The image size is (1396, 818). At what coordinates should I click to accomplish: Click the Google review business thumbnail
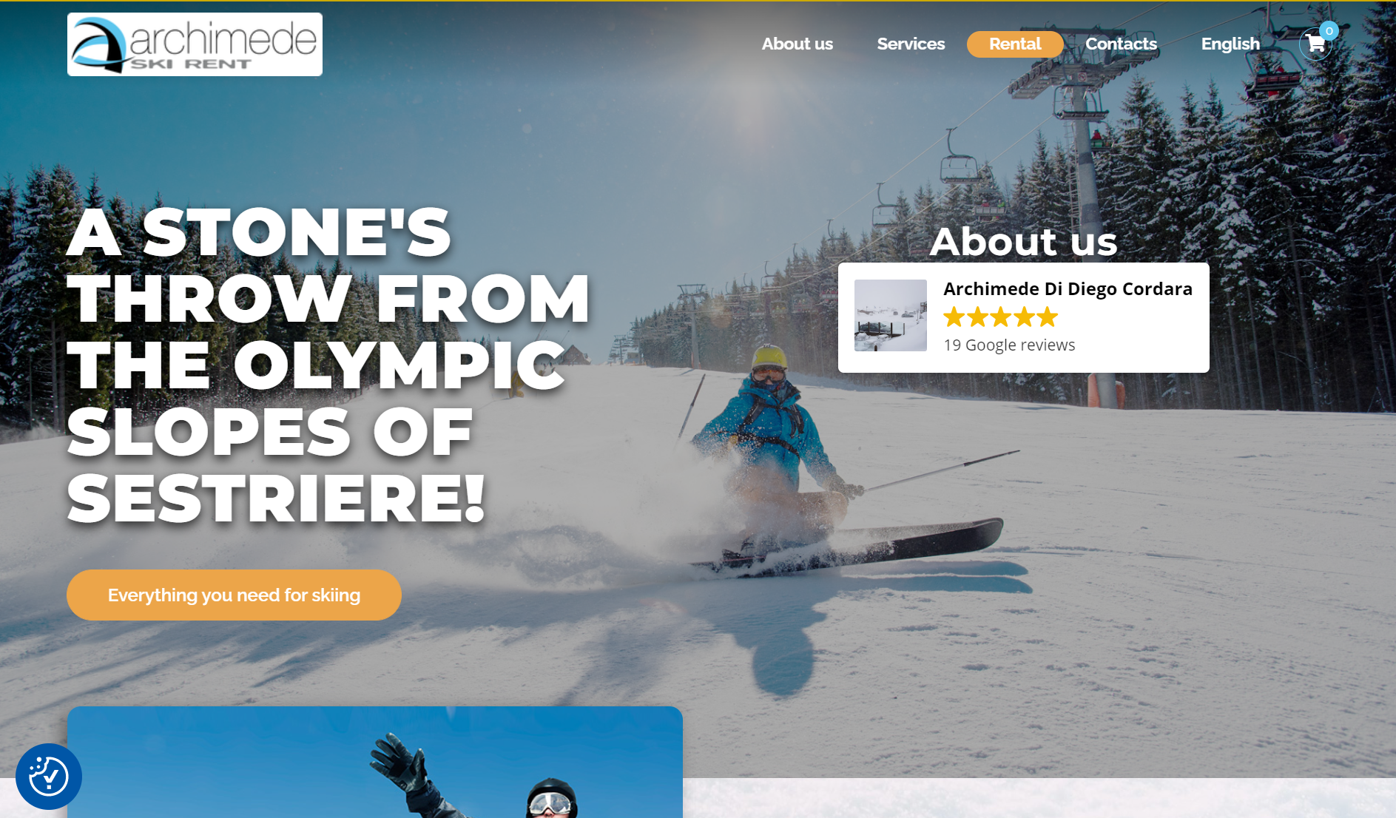(x=890, y=315)
